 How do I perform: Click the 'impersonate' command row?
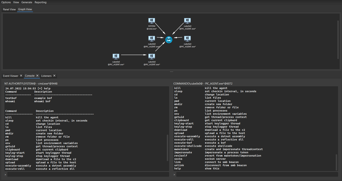(211, 152)
